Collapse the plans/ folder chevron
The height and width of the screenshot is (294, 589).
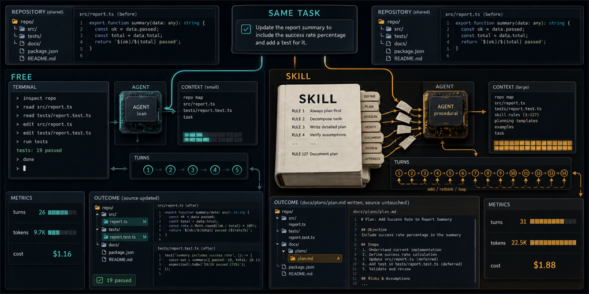[284, 251]
